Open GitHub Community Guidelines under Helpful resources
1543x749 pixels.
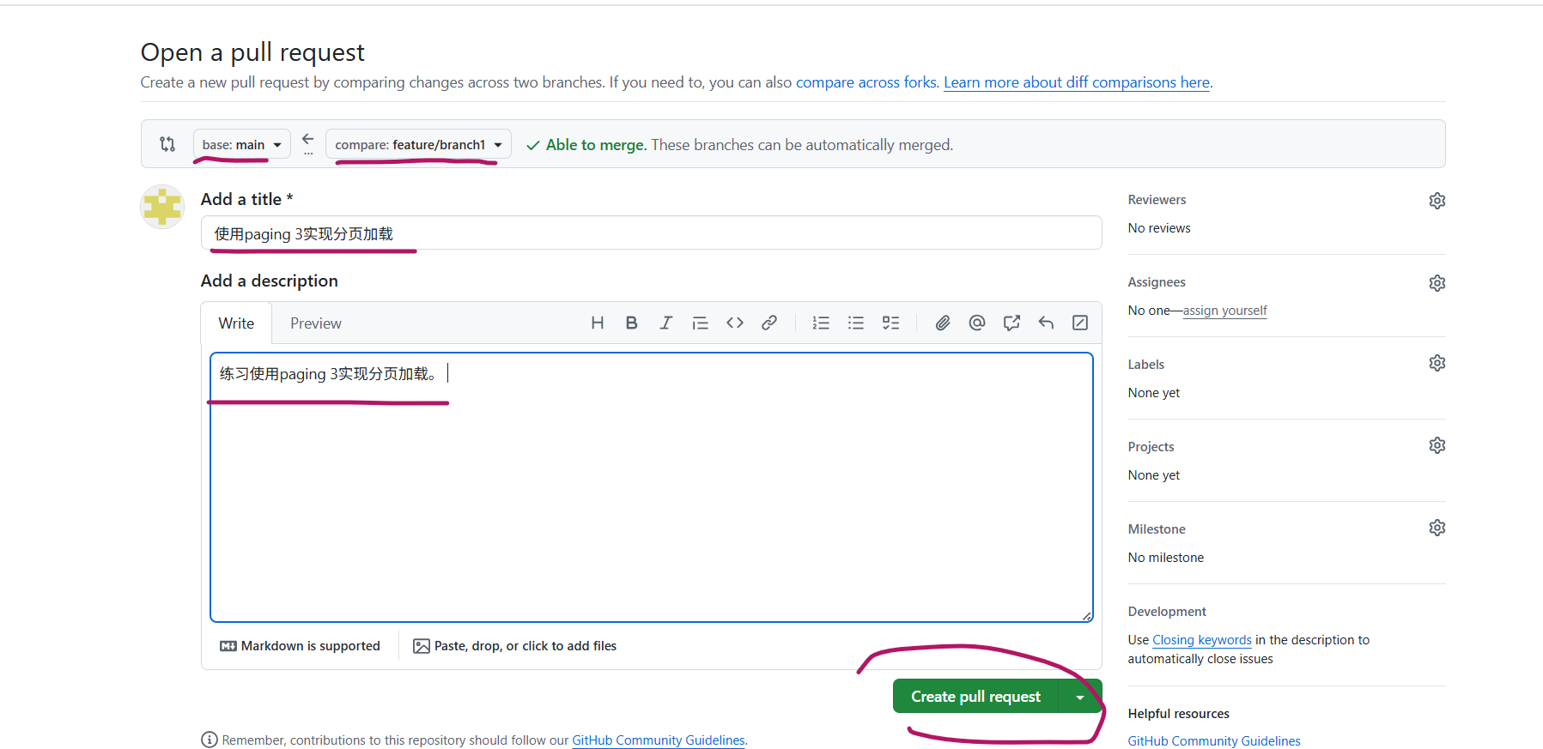click(1214, 741)
